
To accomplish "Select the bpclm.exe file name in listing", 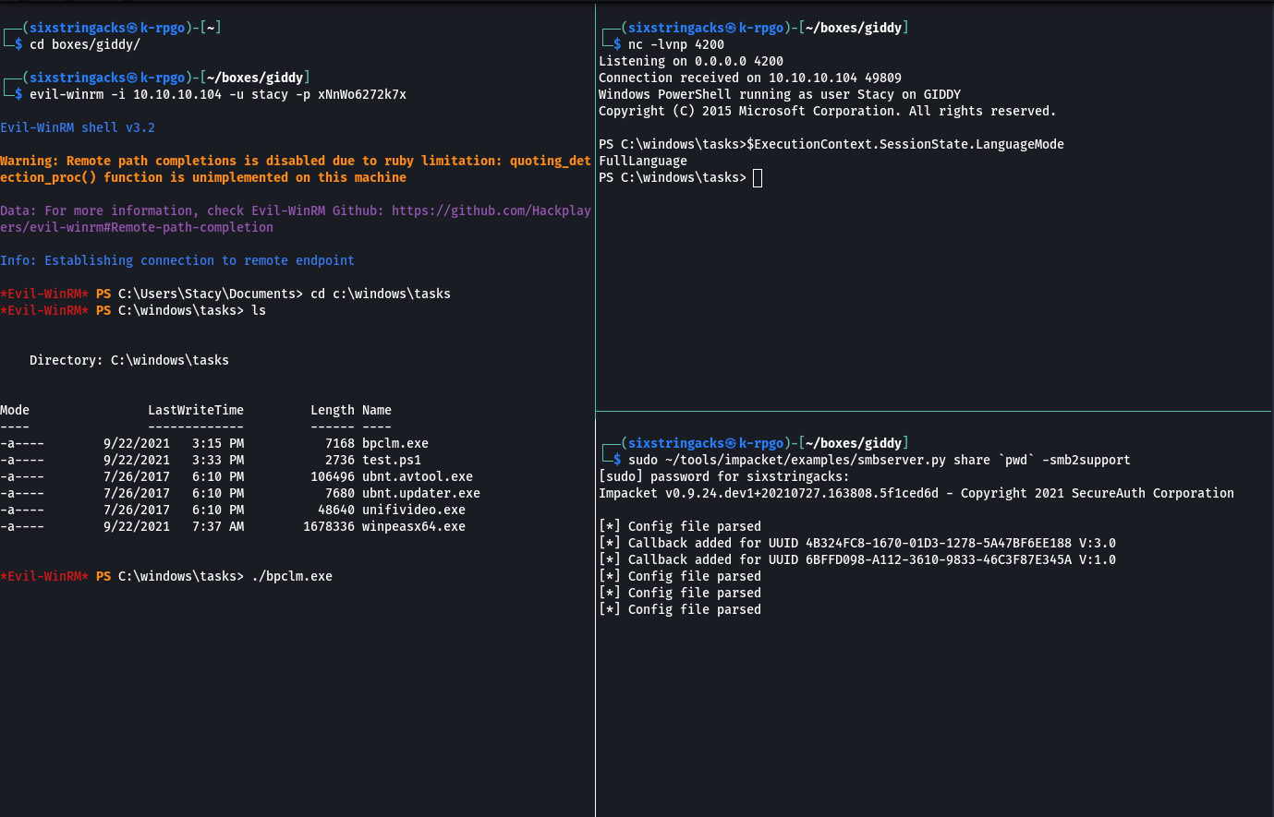I will coord(395,443).
